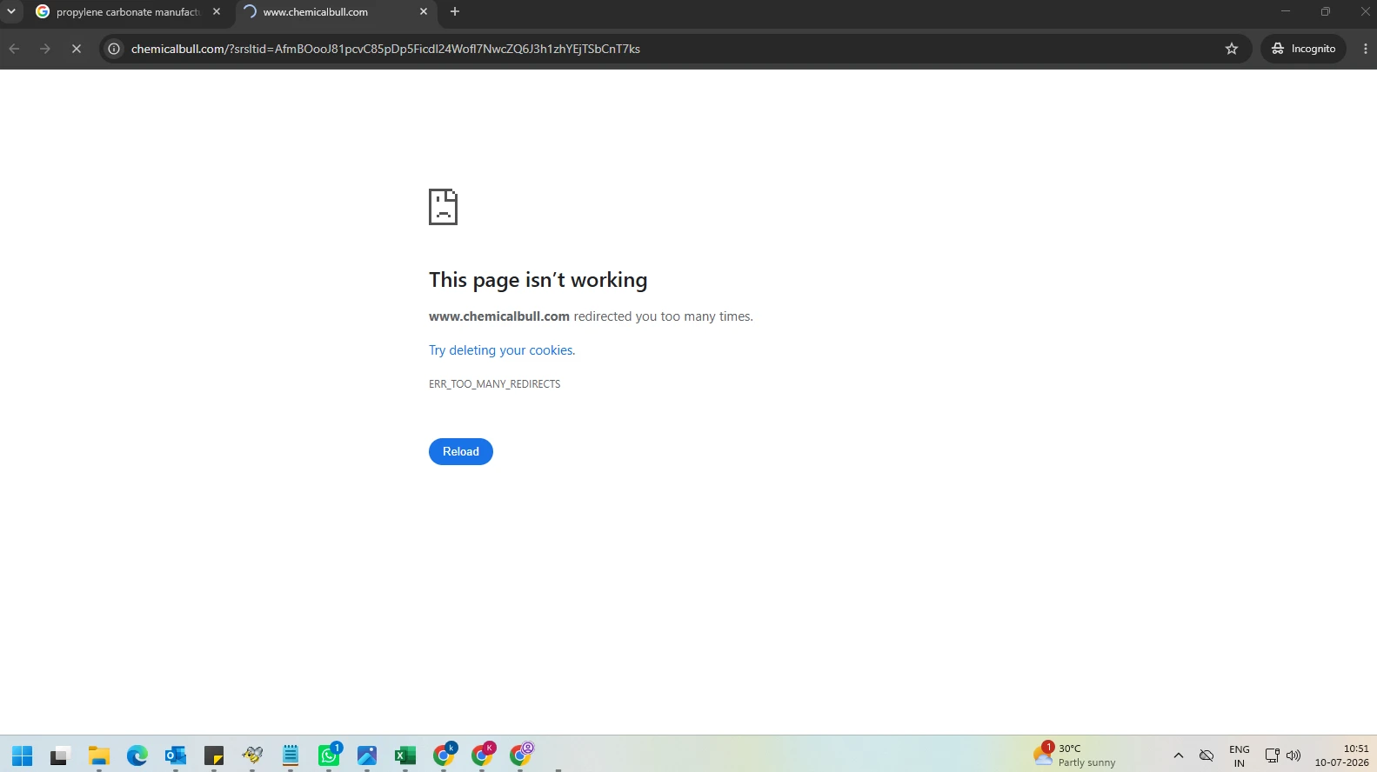Open the bee icon app on taskbar

252,755
